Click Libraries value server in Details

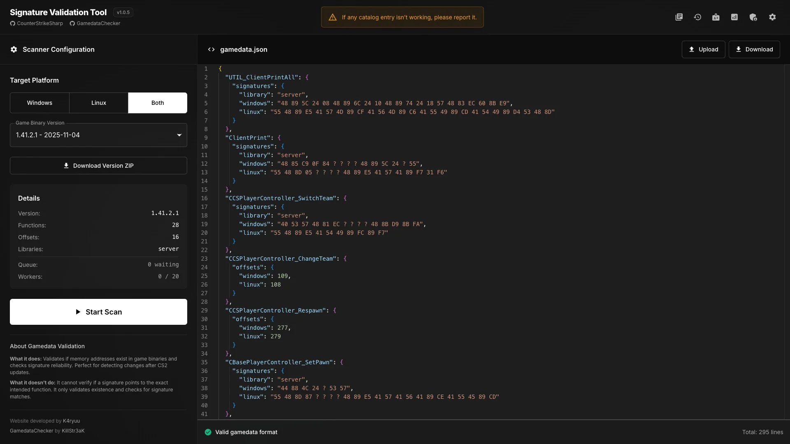(169, 249)
